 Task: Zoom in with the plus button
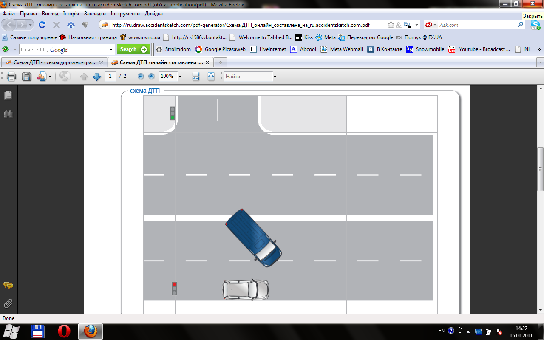pos(151,76)
